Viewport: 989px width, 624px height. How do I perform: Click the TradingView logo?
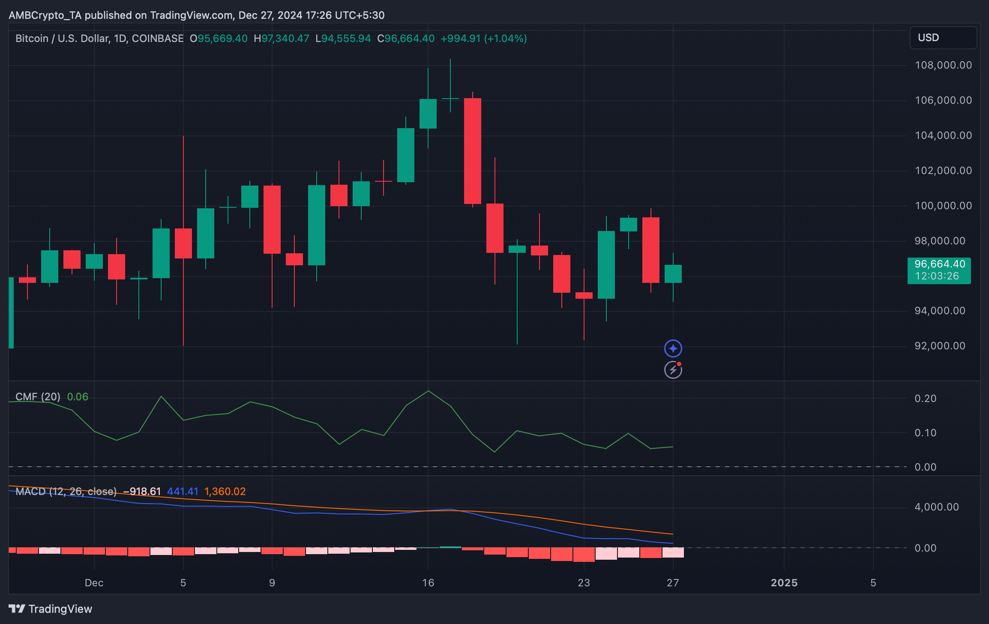51,609
